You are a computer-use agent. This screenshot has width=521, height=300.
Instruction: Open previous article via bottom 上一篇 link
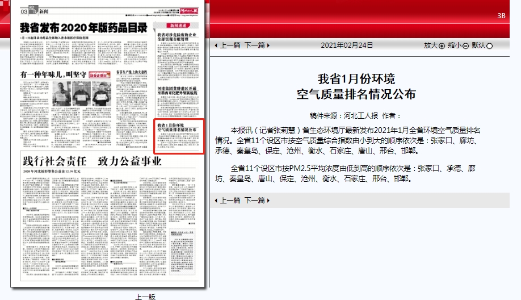(230, 201)
